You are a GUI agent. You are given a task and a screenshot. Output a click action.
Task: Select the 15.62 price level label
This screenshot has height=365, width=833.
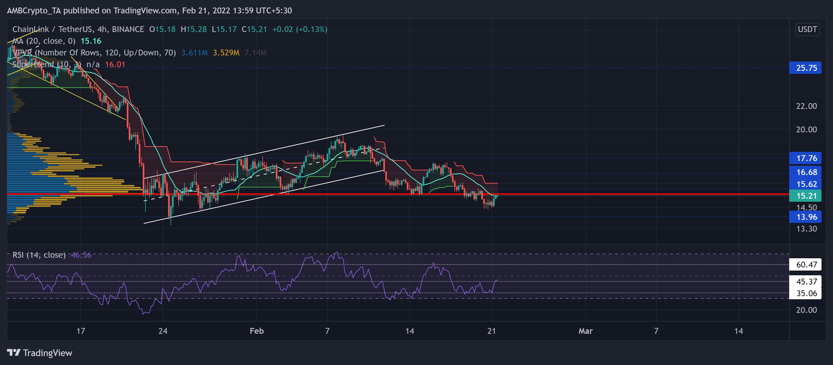click(x=805, y=184)
